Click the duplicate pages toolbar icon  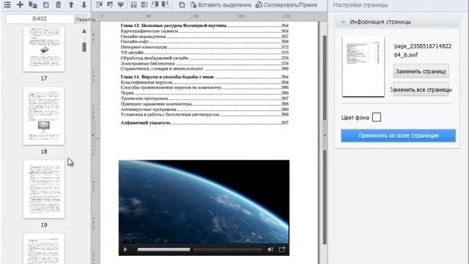pos(33,5)
